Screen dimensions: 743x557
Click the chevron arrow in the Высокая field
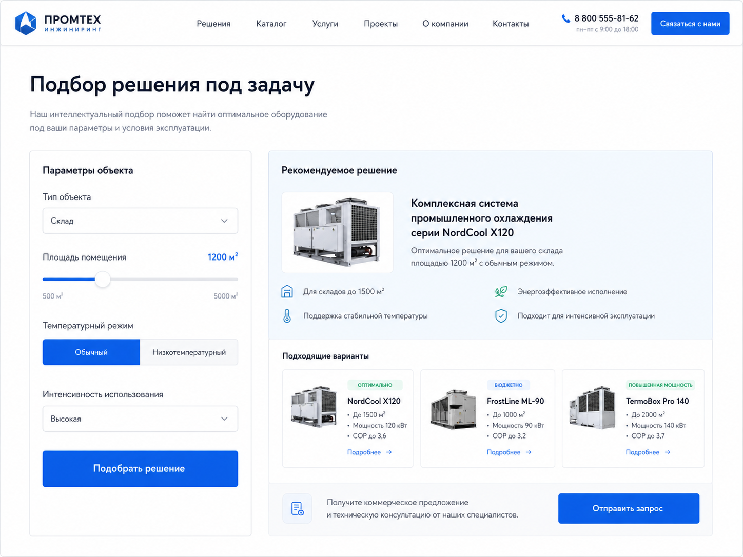(224, 419)
